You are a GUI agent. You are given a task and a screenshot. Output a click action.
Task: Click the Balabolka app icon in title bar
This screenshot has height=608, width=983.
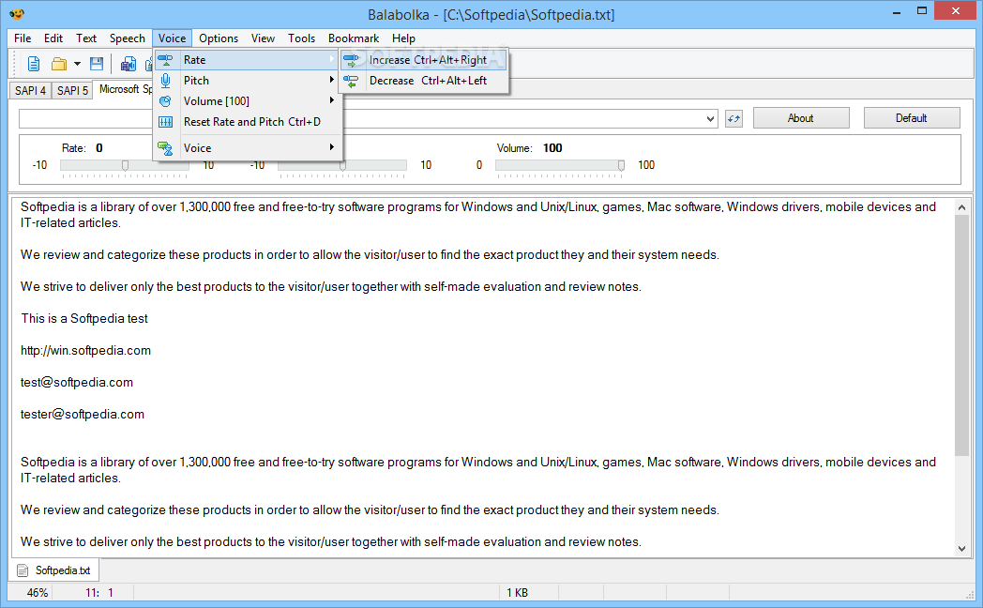point(16,14)
